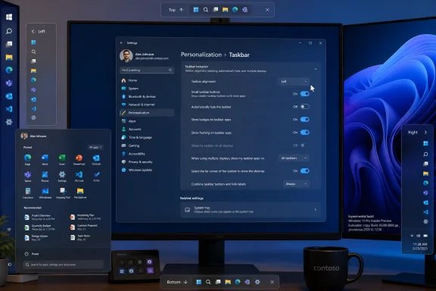
Task: Open Settings gear in the Right taskbar panel
Action: click(x=425, y=222)
